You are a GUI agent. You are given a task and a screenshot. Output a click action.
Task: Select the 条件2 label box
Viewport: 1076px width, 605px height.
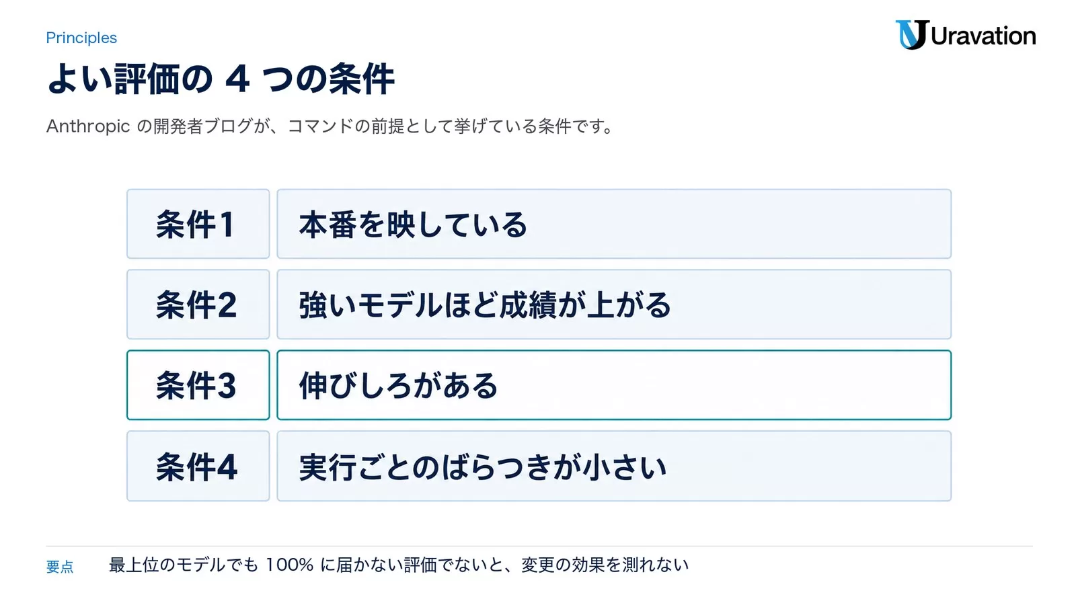click(x=198, y=305)
